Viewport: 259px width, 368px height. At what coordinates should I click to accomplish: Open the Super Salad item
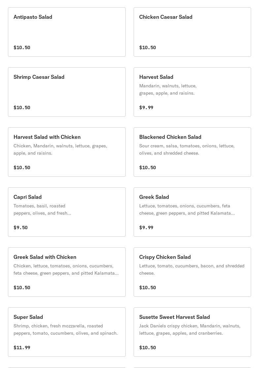(x=67, y=332)
